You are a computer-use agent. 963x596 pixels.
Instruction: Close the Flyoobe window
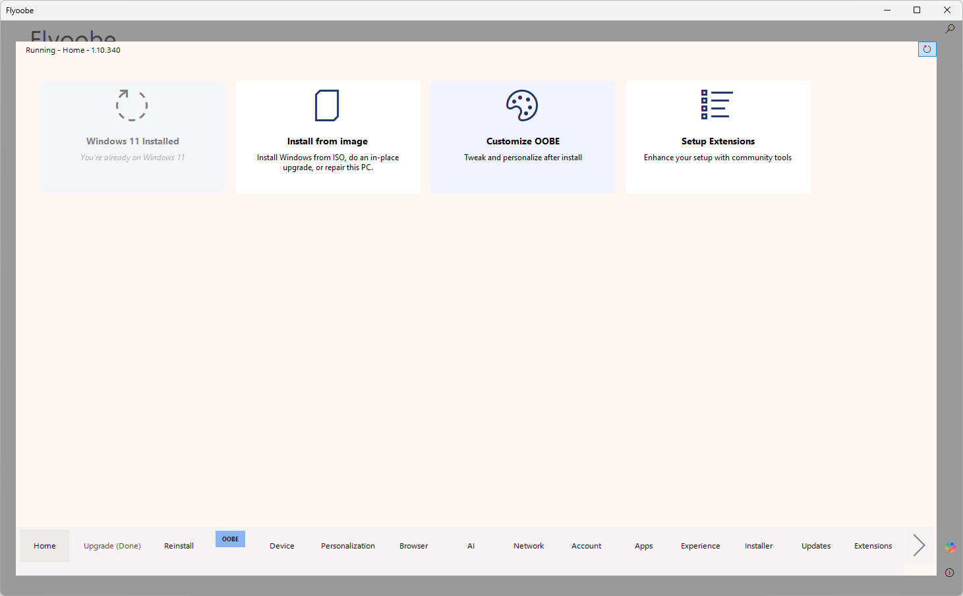point(947,10)
